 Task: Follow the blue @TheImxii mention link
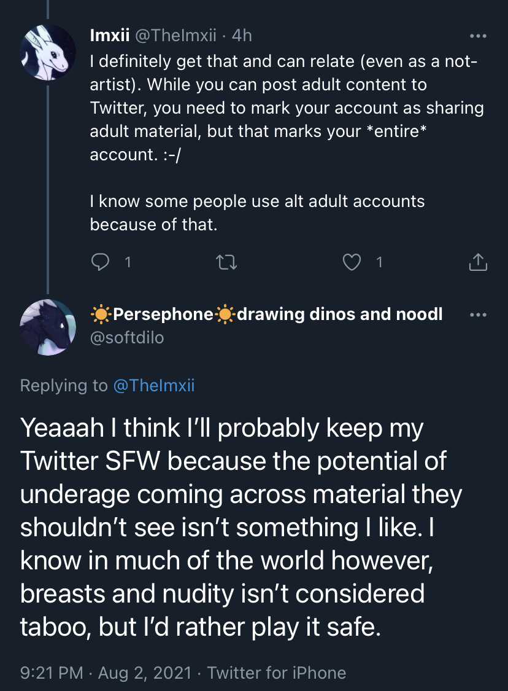click(x=153, y=385)
